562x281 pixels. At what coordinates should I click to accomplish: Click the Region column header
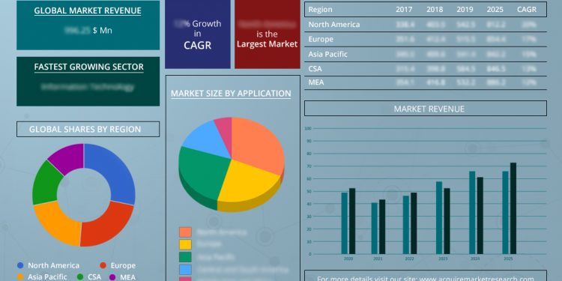[x=321, y=10]
